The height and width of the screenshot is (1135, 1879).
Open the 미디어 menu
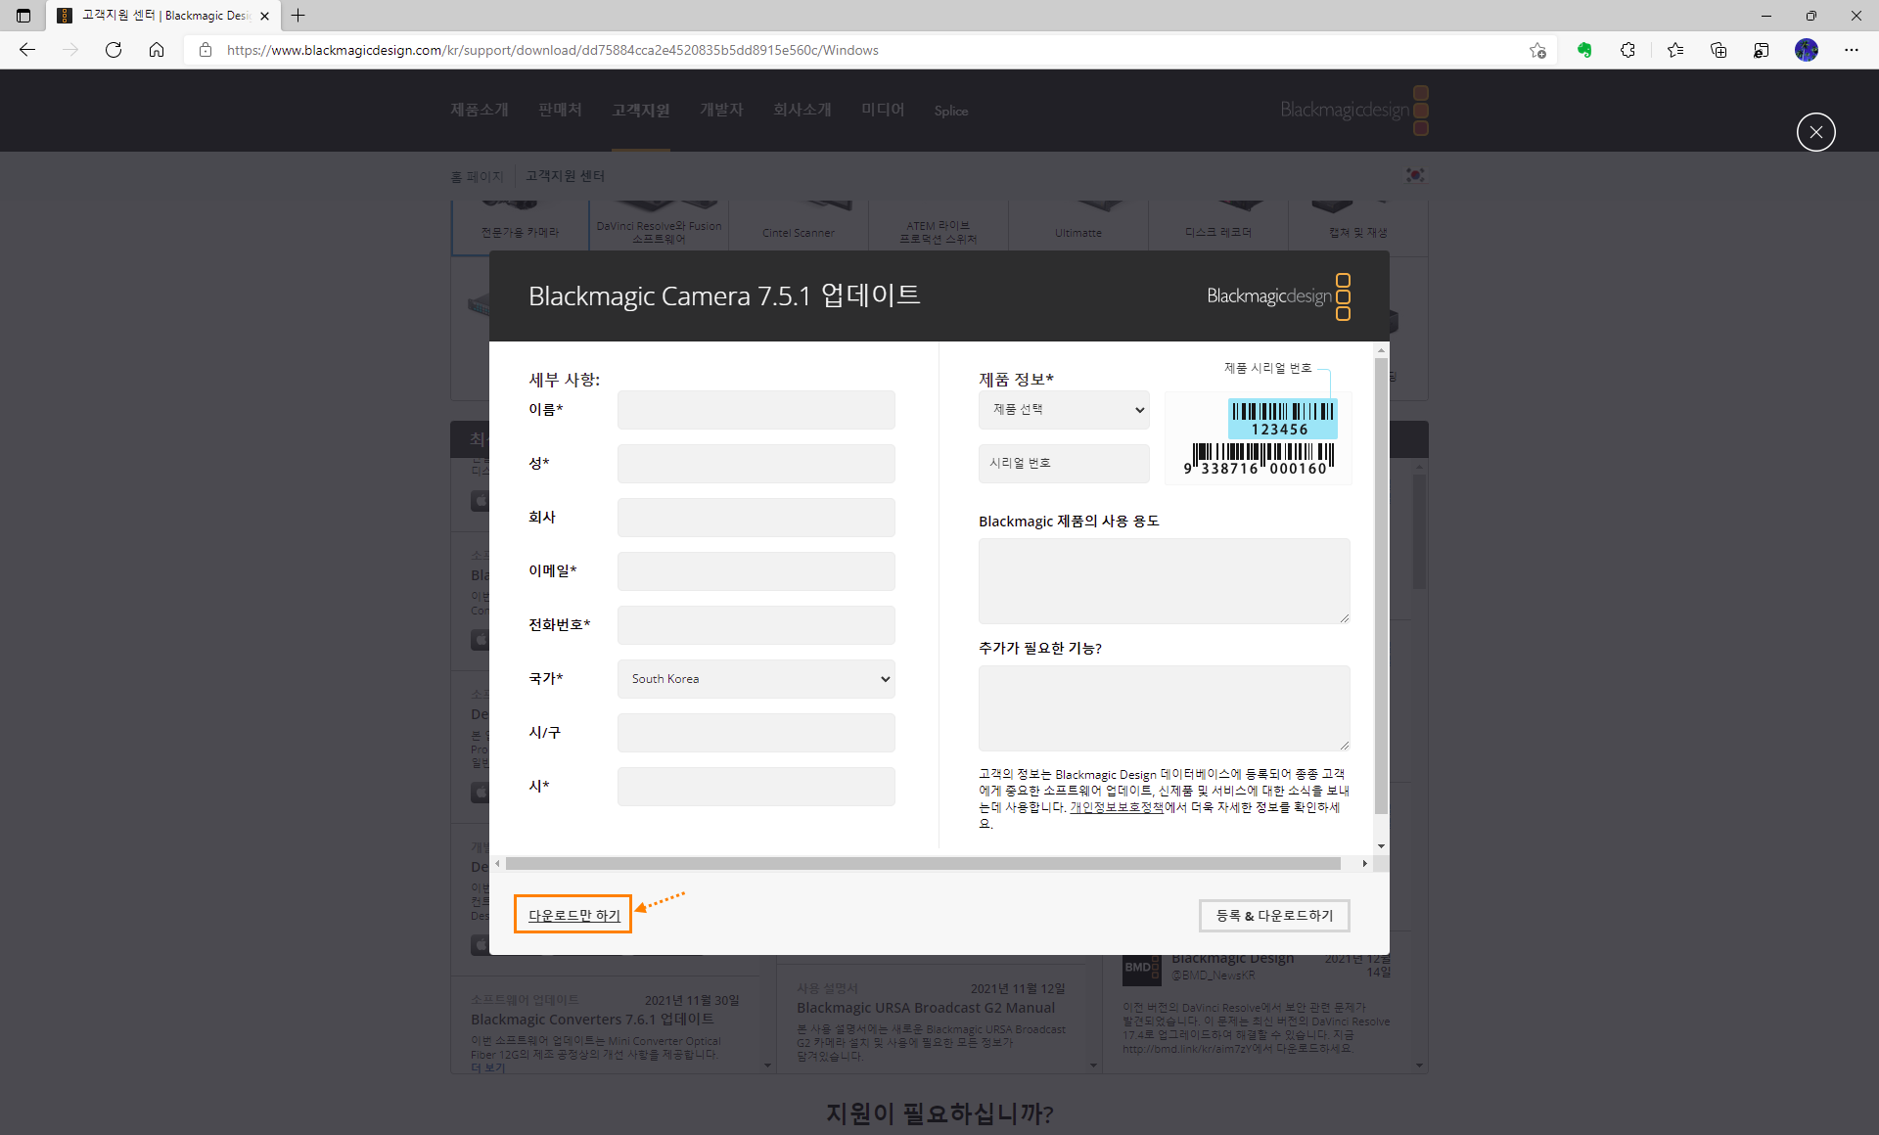[x=883, y=110]
